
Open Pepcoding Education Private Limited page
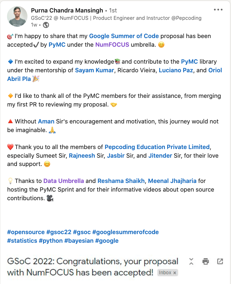[157, 147]
